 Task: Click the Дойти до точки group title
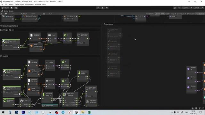[x=7, y=30]
